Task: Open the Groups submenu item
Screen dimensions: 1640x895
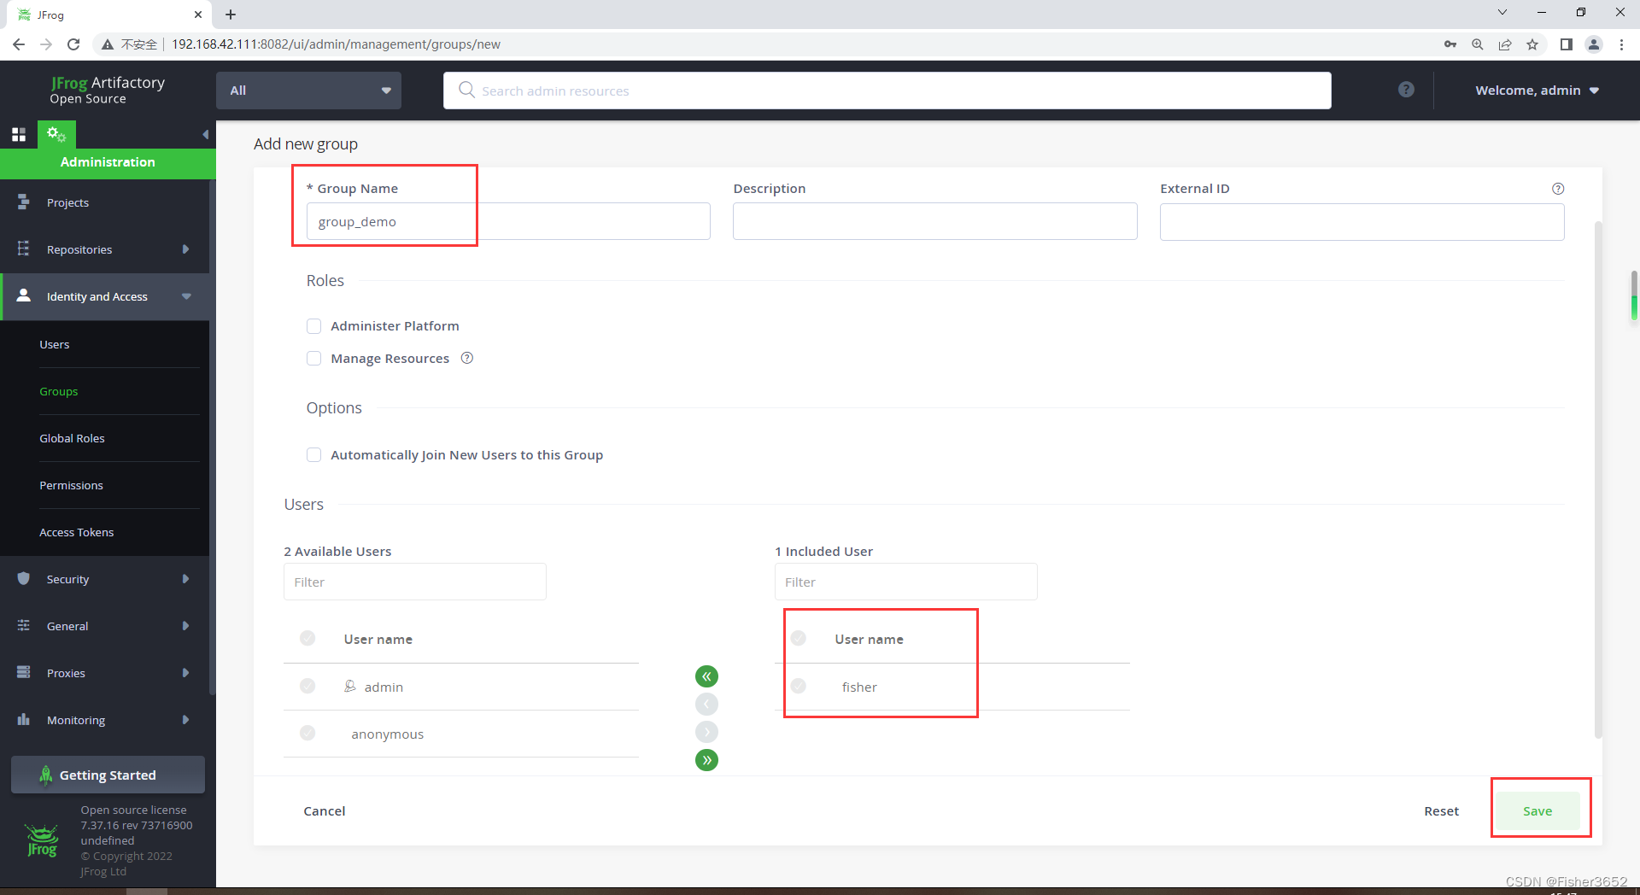Action: [59, 391]
